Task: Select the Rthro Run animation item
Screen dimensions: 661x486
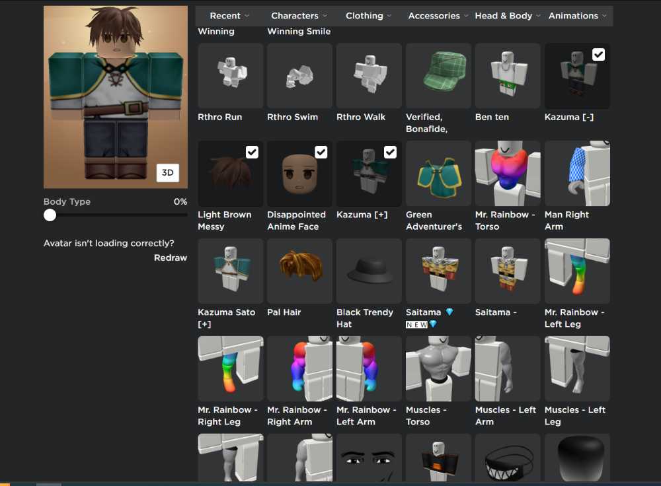Action: tap(231, 76)
